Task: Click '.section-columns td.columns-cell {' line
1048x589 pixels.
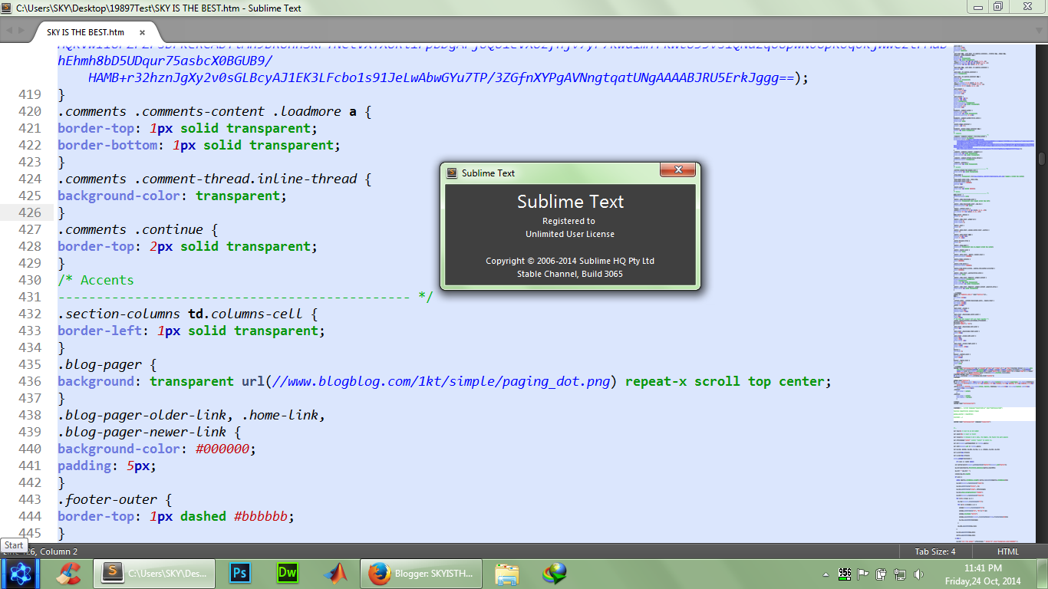Action: tap(188, 314)
